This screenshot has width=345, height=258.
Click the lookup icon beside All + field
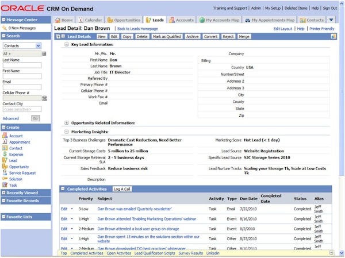point(44,53)
